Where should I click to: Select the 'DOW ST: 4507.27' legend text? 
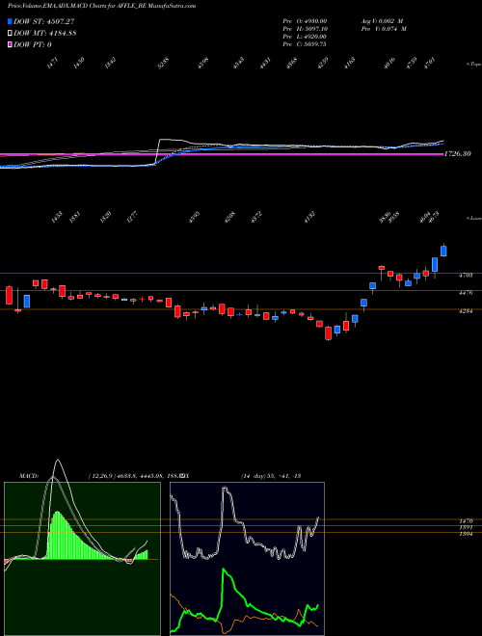(x=43, y=21)
